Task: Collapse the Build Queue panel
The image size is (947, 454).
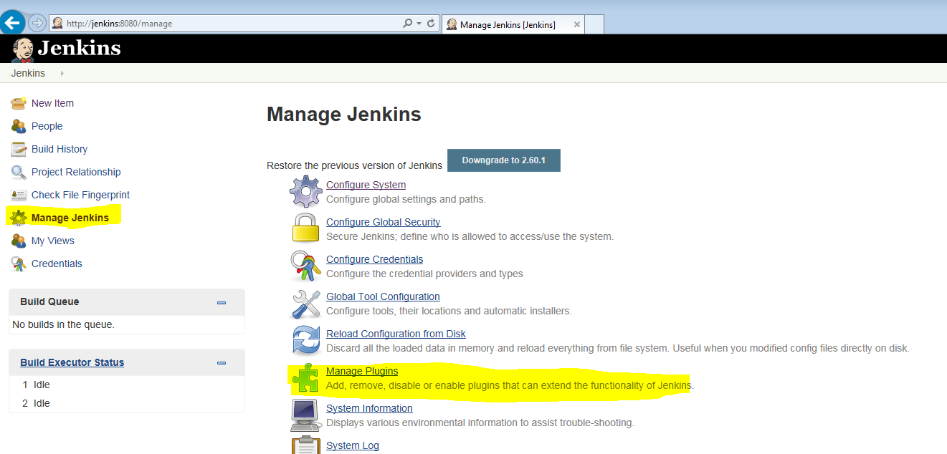Action: click(x=222, y=302)
